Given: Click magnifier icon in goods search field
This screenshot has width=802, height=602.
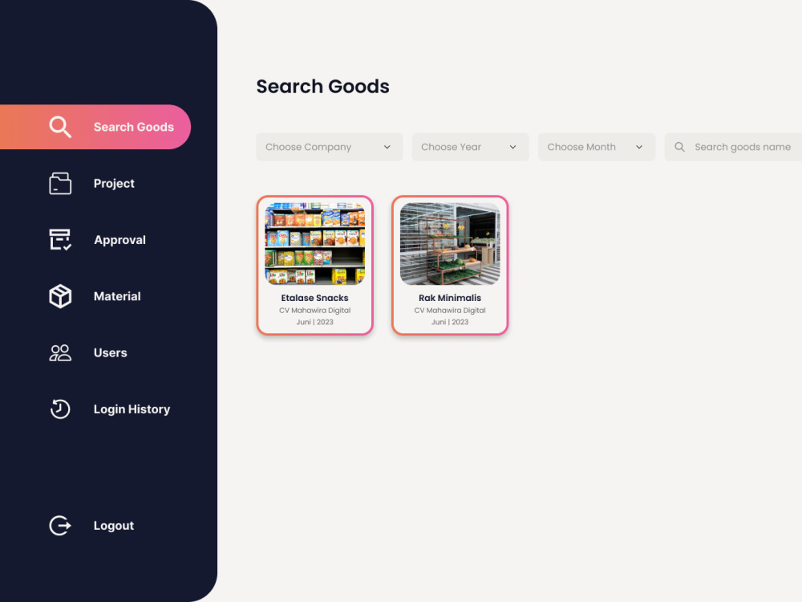Looking at the screenshot, I should coord(679,147).
